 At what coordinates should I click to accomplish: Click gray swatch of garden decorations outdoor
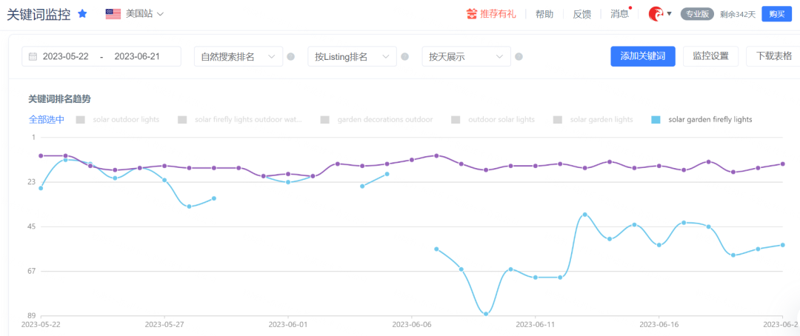325,120
